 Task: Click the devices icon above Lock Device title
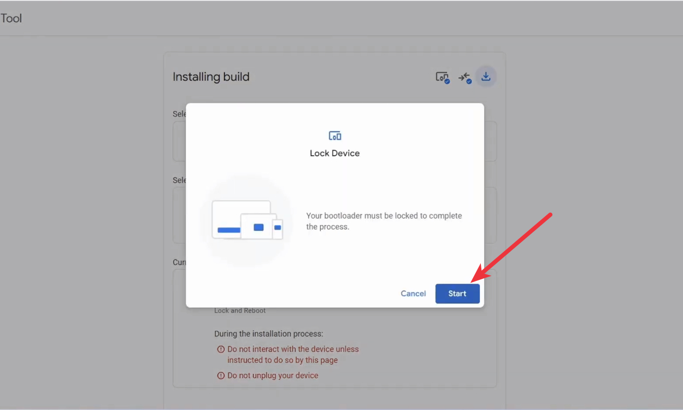(x=334, y=136)
